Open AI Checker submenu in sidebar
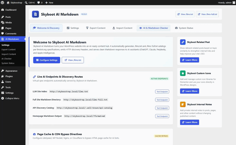This screenshot has width=236, height=145. point(6,59)
